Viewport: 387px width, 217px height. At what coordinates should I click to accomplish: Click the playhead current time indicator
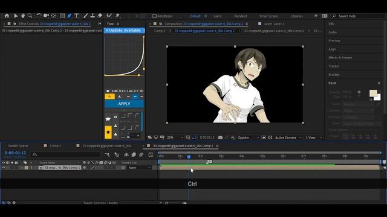point(189,157)
